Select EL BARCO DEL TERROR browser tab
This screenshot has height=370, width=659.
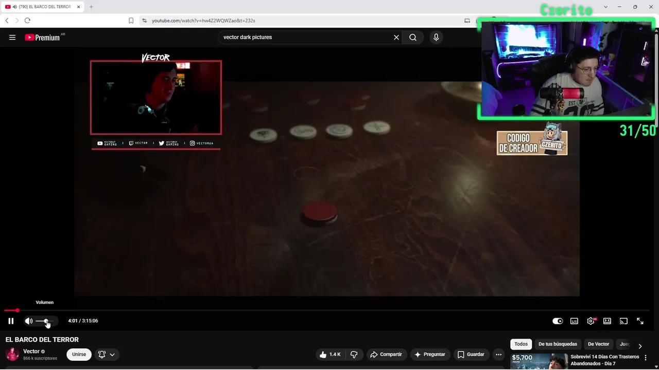[42, 7]
